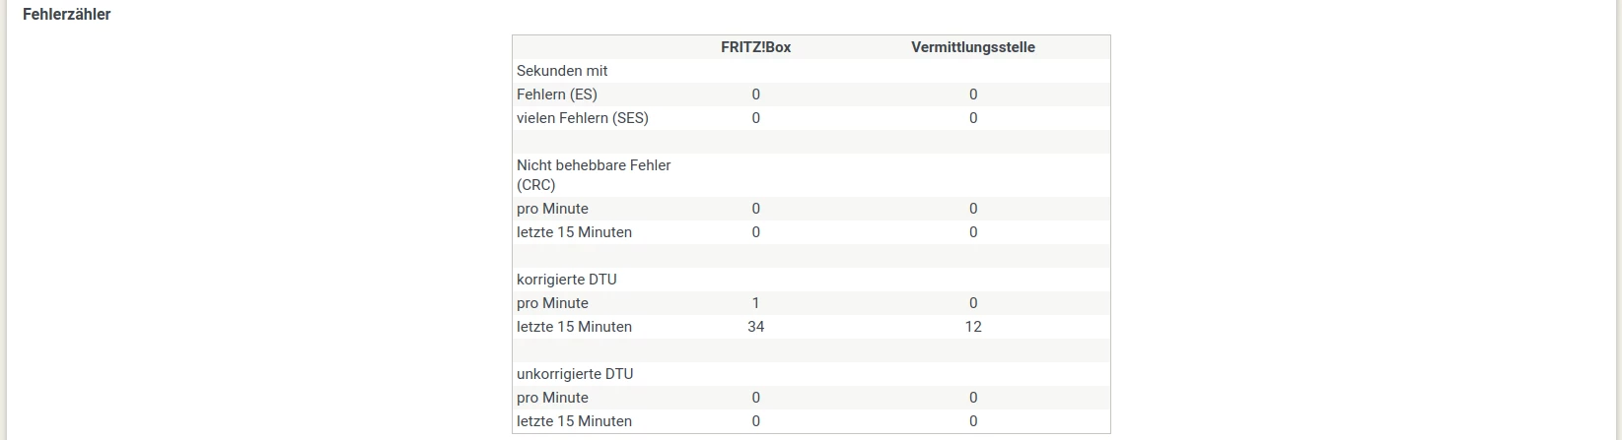Click the 'korrigierte DTU' group label

pos(567,280)
